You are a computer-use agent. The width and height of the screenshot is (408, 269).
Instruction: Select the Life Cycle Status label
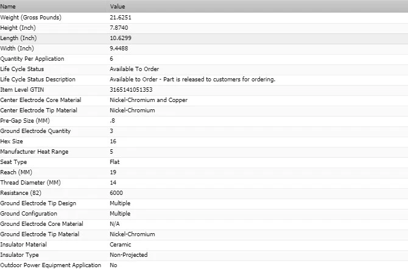22,69
